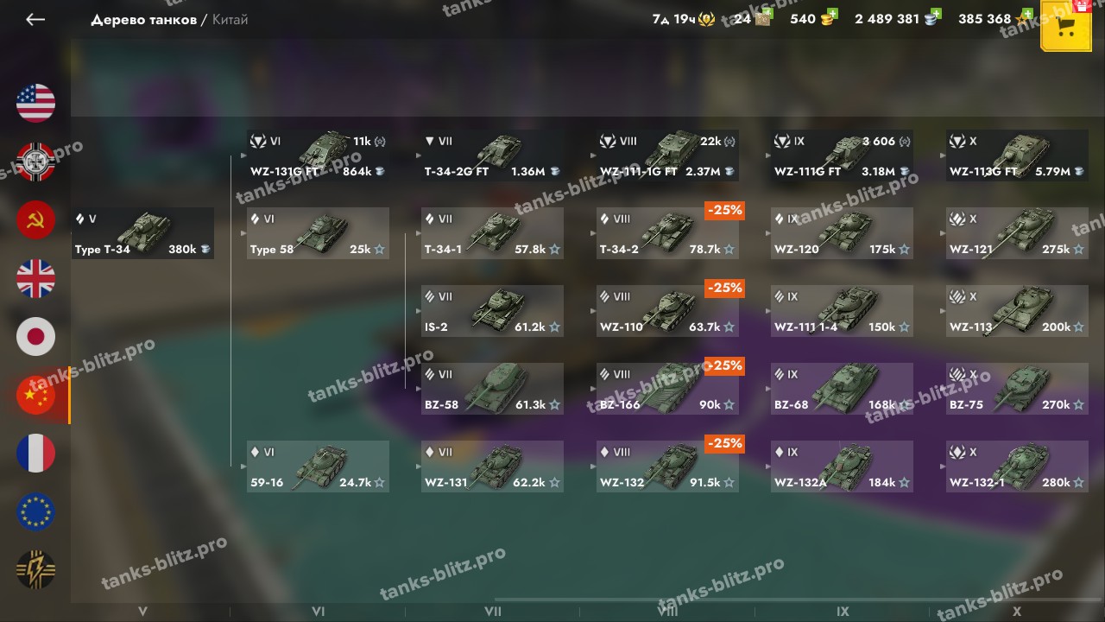The image size is (1105, 622).
Task: Select the United Kingdom flag icon
Action: tap(35, 278)
